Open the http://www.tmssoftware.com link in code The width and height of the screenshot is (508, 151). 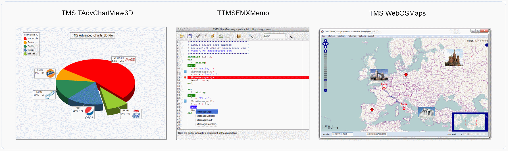pyautogui.click(x=211, y=51)
